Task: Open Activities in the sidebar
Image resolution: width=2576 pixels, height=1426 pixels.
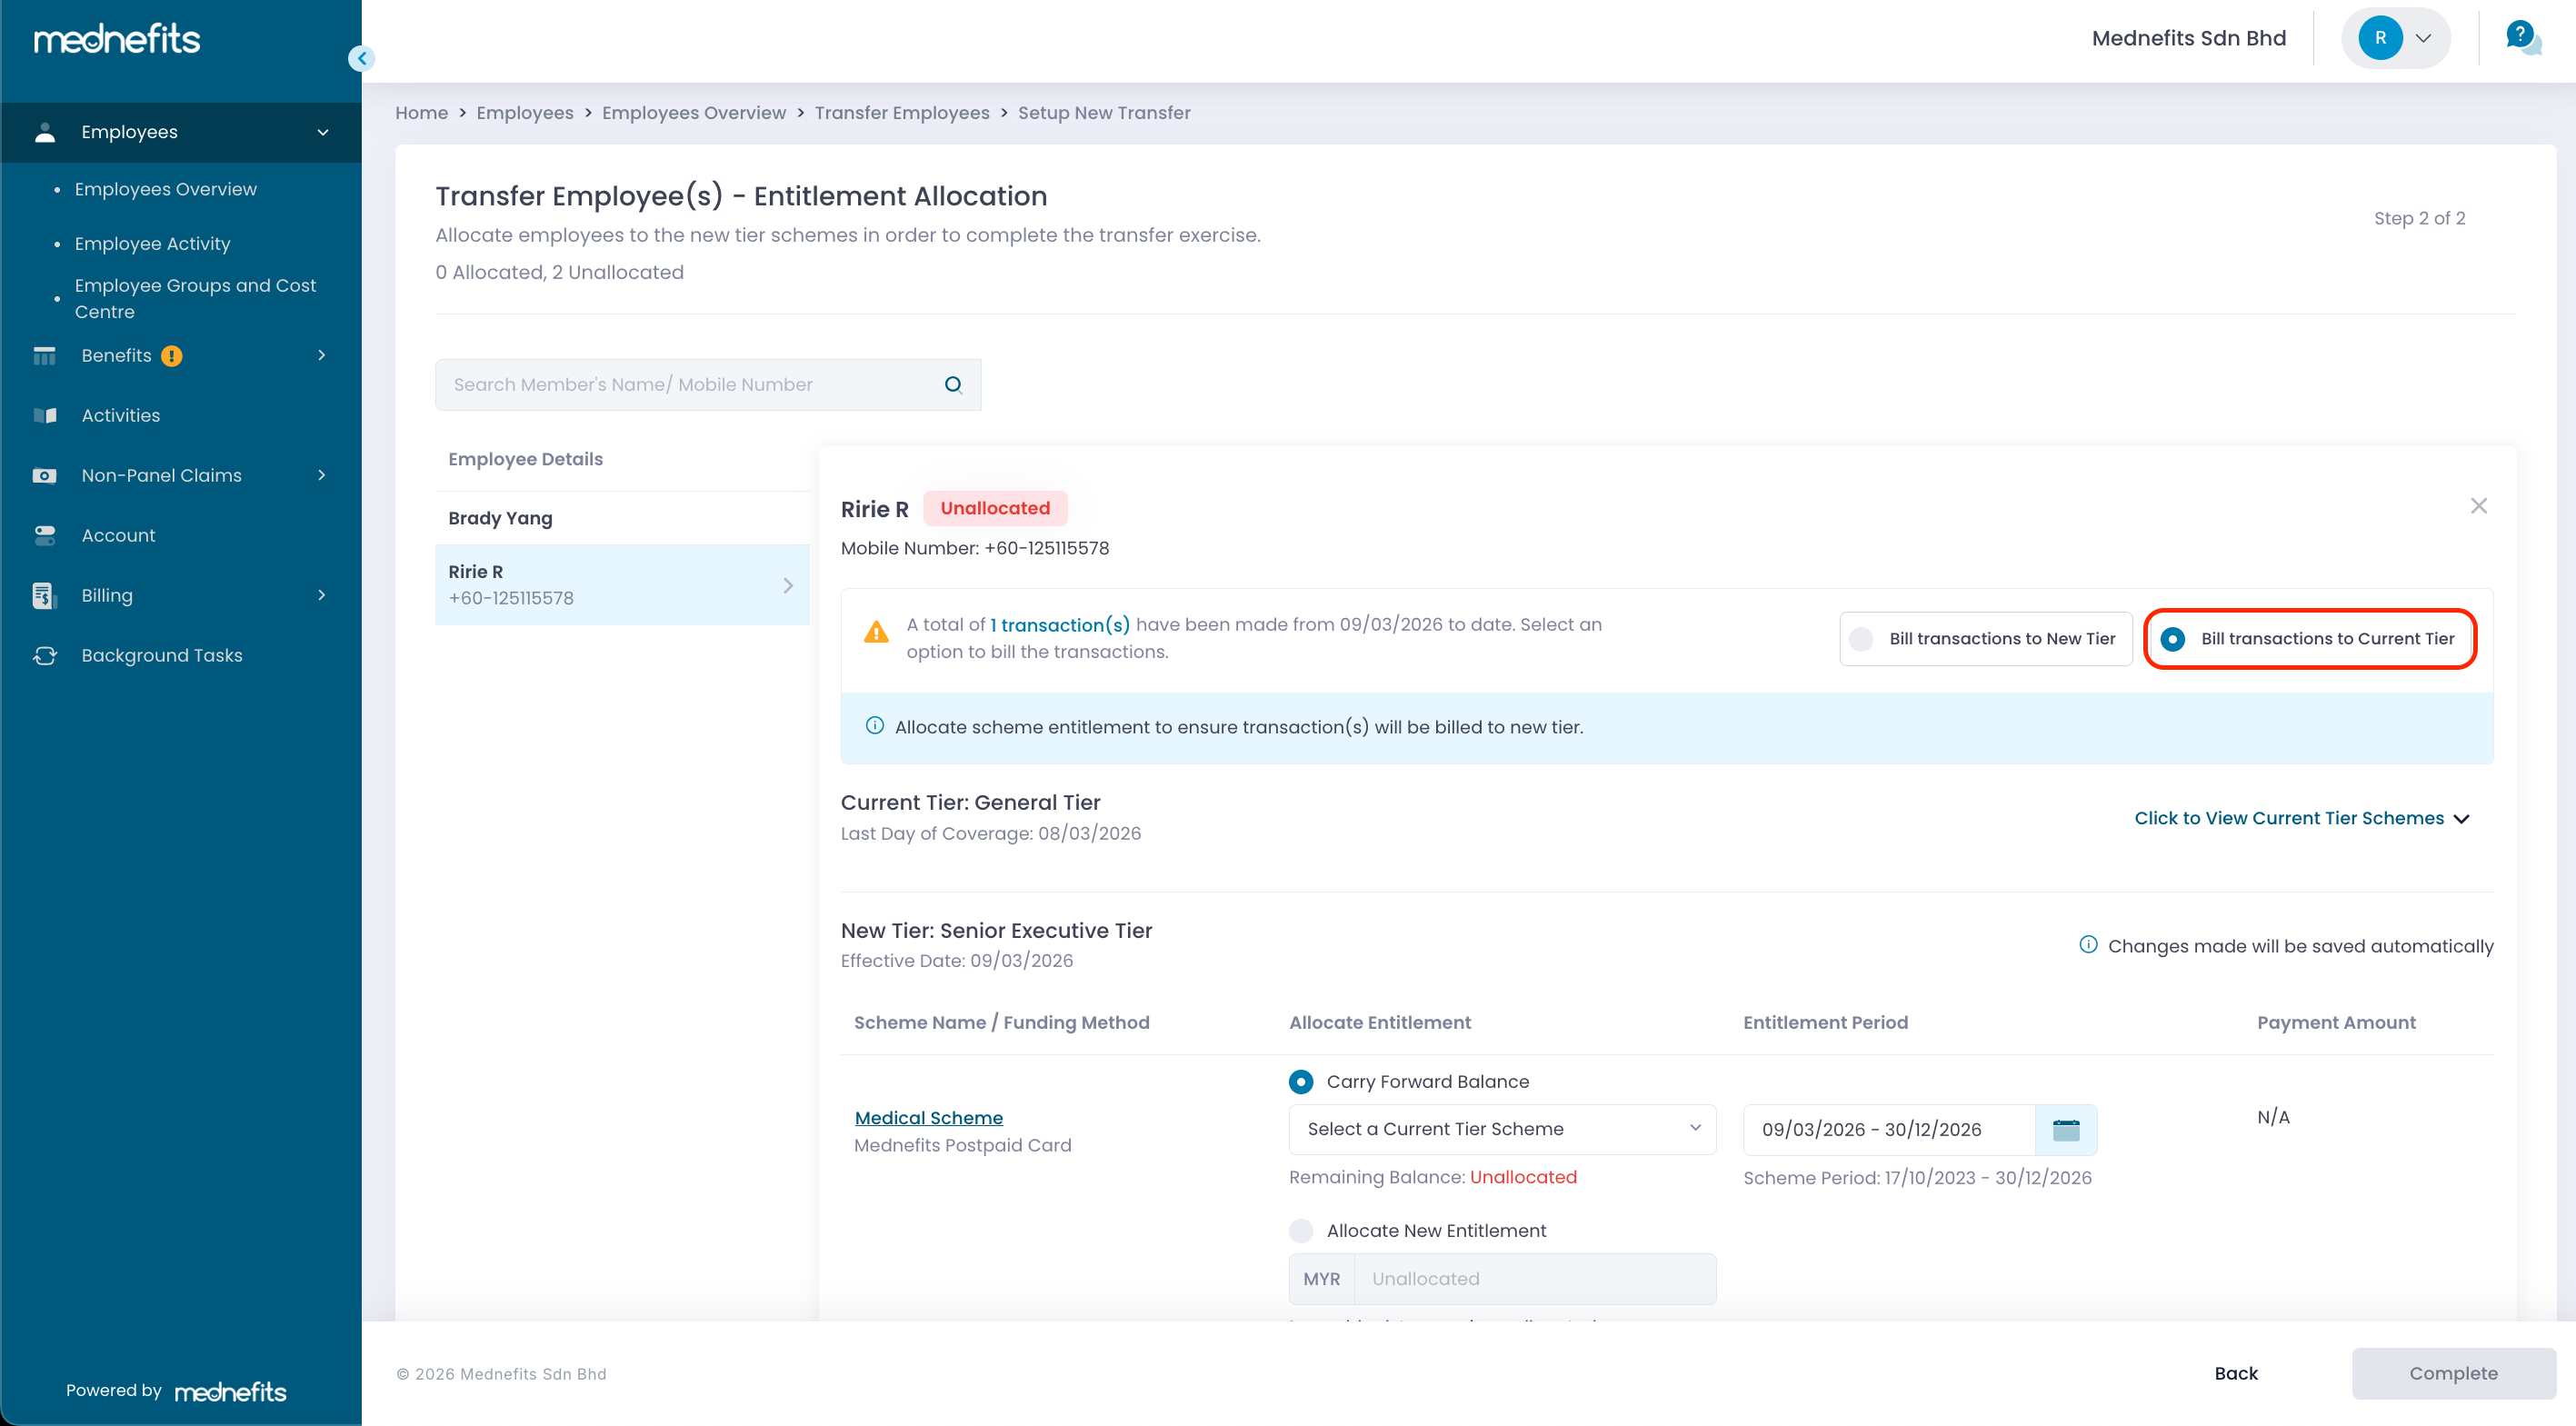Action: [x=120, y=415]
